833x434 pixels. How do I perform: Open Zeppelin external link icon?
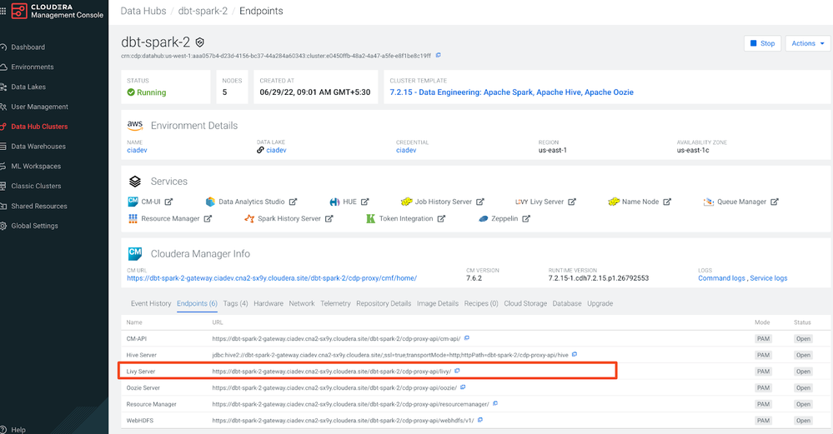pyautogui.click(x=526, y=218)
